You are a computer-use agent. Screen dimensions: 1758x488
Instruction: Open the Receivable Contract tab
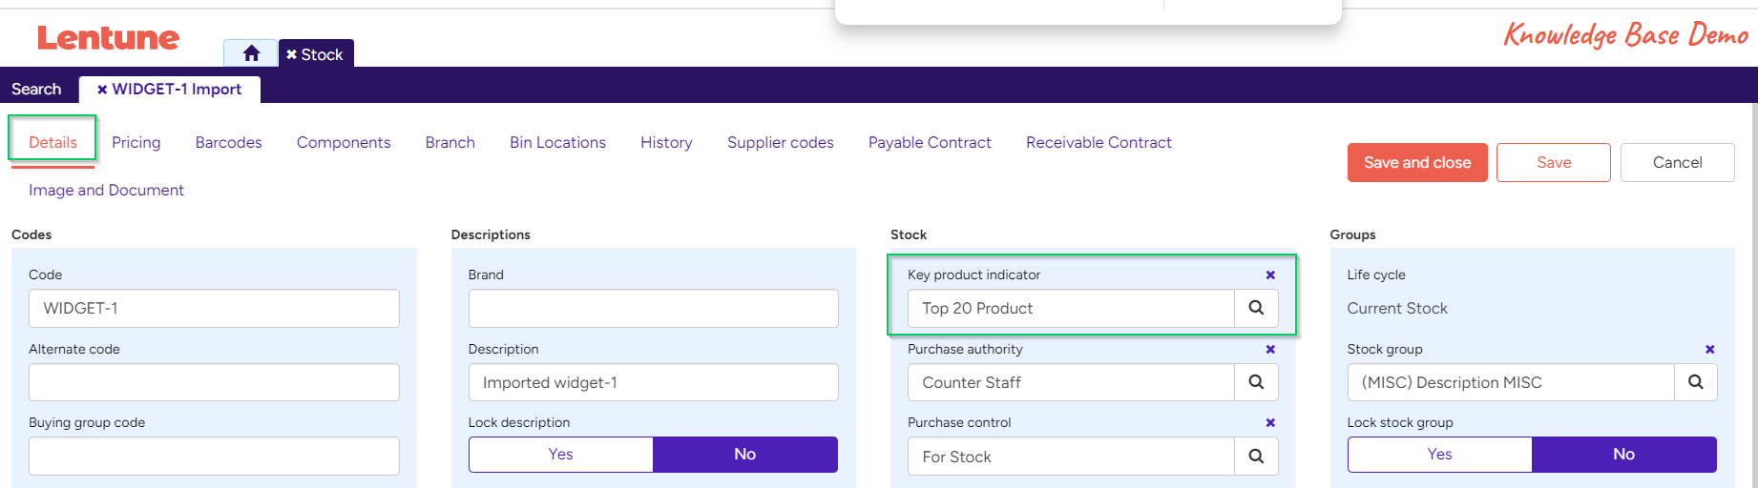1099,142
